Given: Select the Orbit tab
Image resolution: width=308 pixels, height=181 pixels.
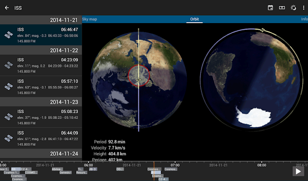Looking at the screenshot, I should click(194, 19).
